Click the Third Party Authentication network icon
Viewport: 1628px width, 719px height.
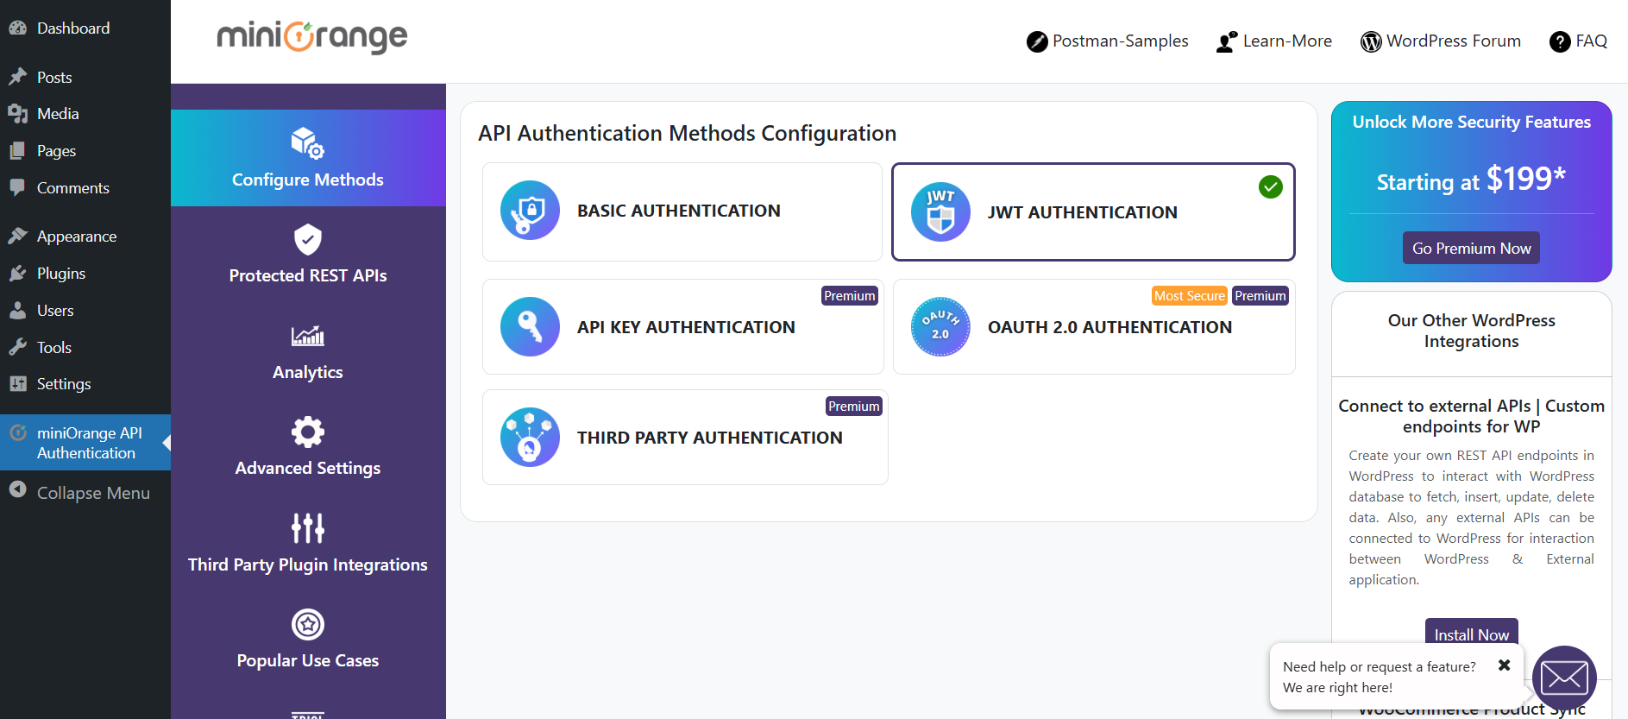530,438
